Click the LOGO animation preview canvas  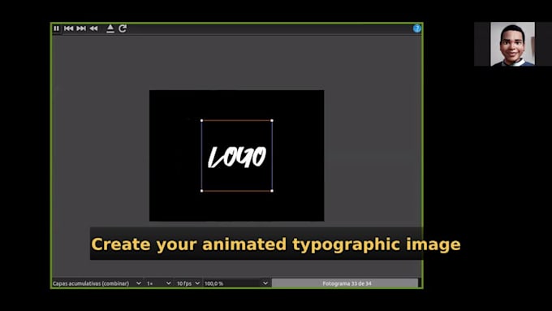click(x=236, y=155)
